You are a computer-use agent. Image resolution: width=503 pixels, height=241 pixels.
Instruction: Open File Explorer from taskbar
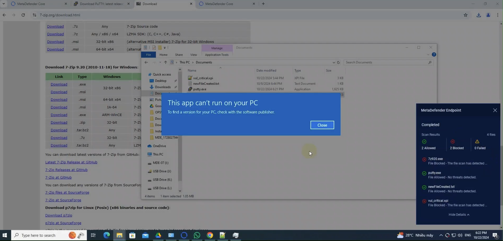point(119,235)
